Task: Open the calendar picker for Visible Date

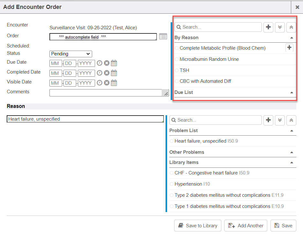Action: (x=114, y=83)
